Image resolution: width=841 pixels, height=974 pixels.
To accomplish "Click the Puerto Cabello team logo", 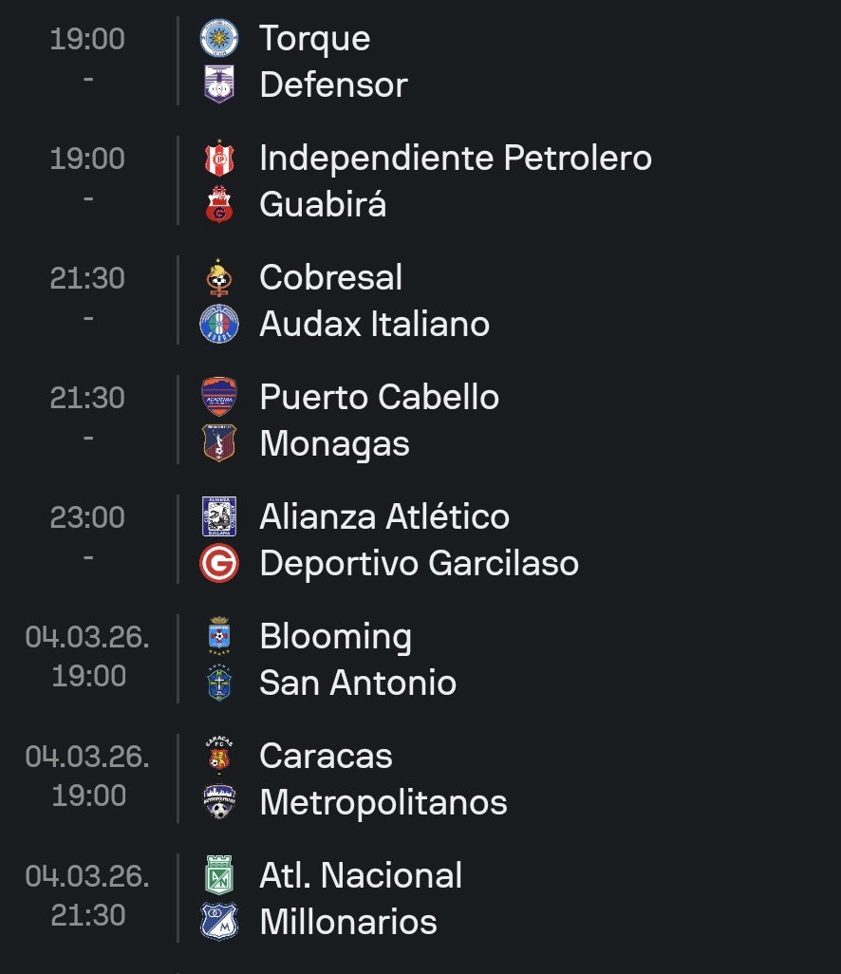I will point(219,398).
